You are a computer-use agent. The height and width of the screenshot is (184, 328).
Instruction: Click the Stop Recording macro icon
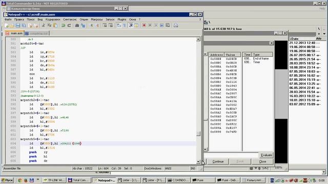150,26
